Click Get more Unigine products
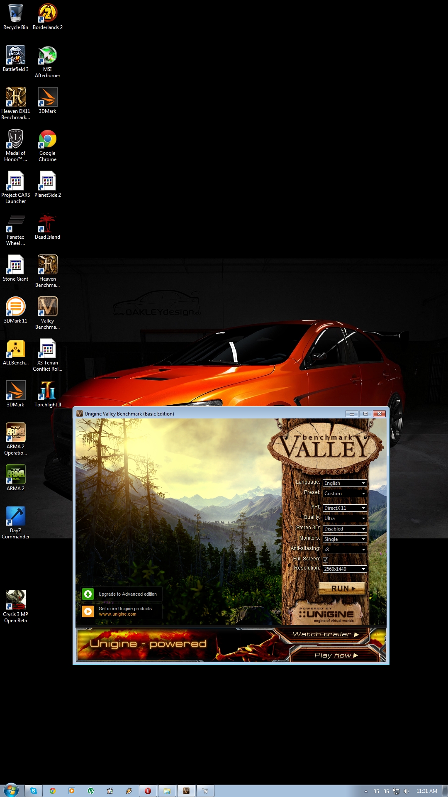This screenshot has height=797, width=448. click(x=122, y=611)
